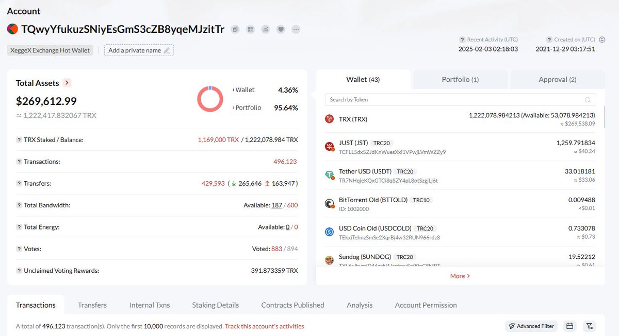Click Add a private name button
The height and width of the screenshot is (336, 619).
click(x=139, y=50)
